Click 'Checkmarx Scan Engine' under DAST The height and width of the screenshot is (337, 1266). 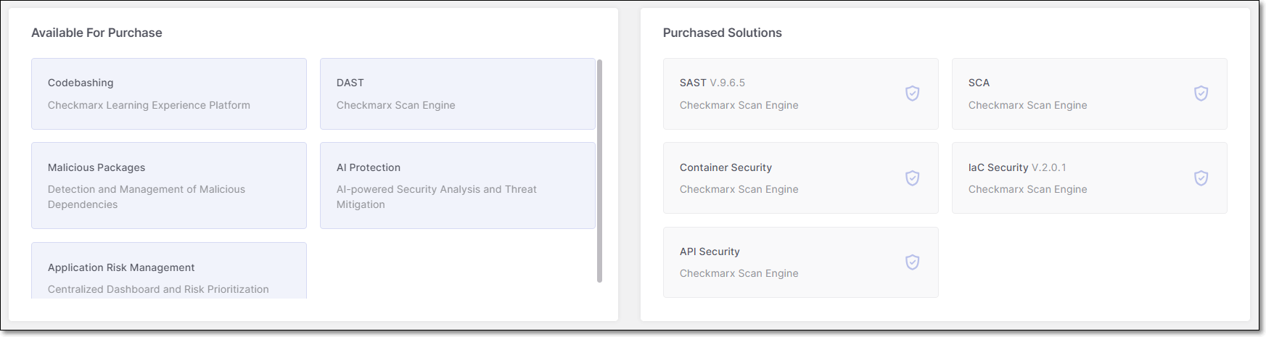396,105
